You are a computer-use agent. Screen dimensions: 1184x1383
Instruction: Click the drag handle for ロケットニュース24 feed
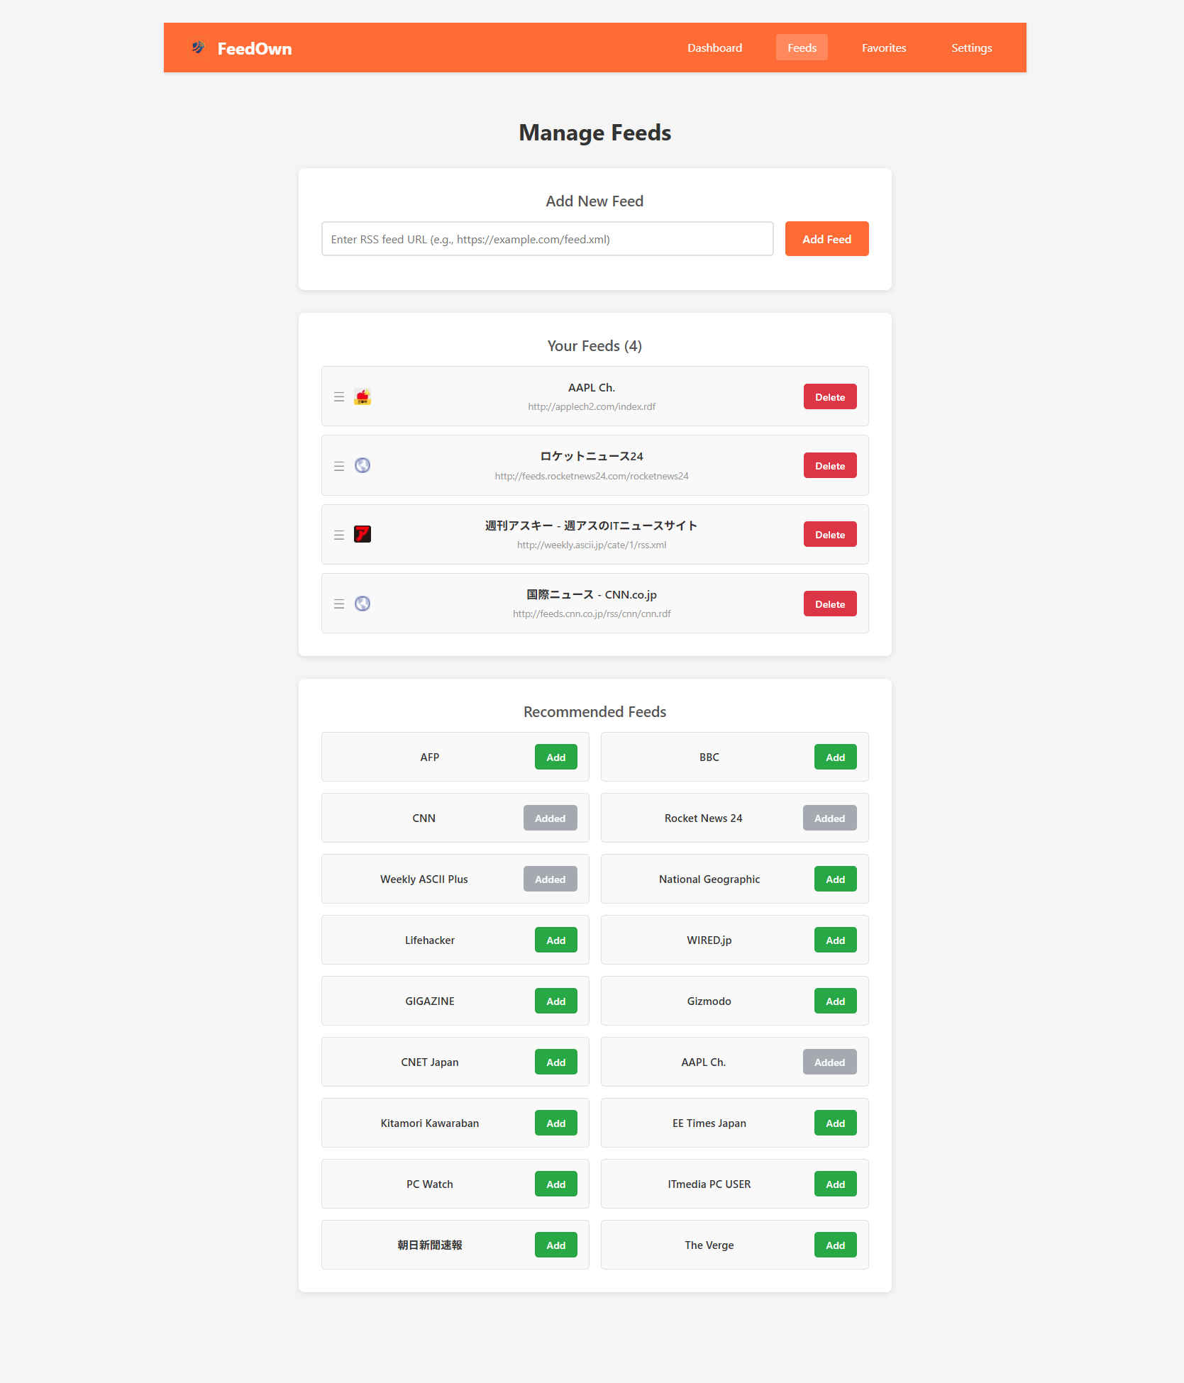[339, 466]
